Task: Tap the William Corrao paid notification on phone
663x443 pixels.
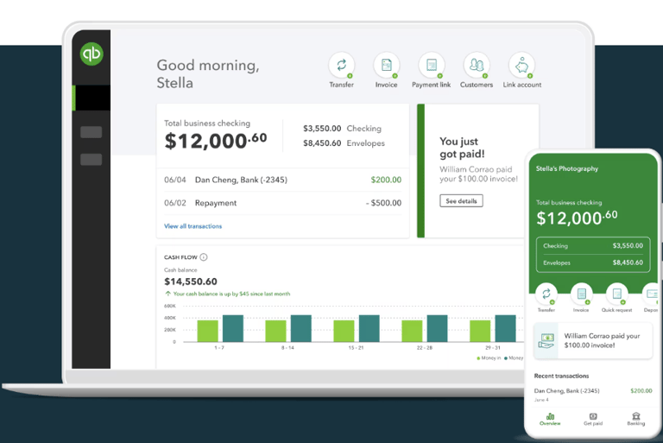Action: (x=593, y=341)
